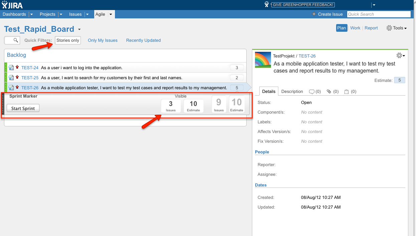Focus the board issue search box
416x236 pixels.
coord(12,40)
